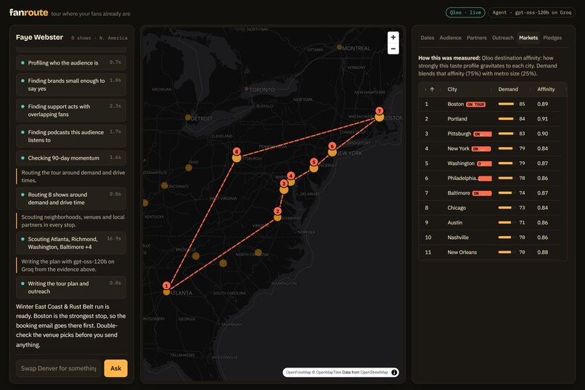Select tour stop marker 2 near Richmond
Screen dimensions: 585x390
277,211
